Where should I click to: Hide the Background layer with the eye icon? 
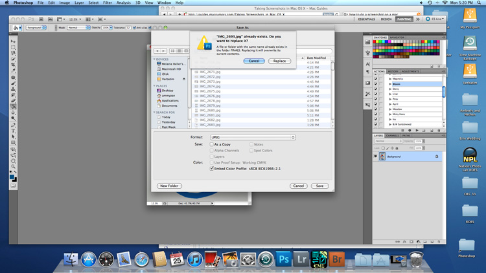(375, 157)
